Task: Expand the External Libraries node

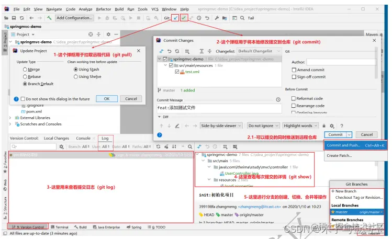Action: [10, 118]
